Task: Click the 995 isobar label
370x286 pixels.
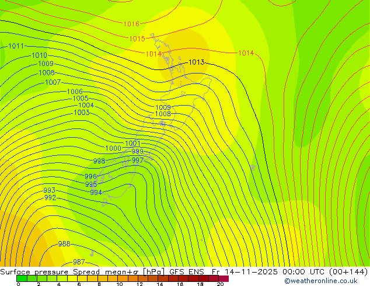Action: click(91, 184)
